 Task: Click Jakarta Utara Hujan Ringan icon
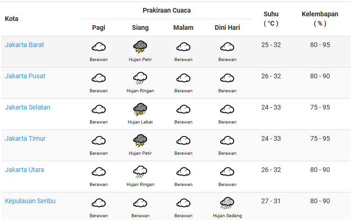coord(140,172)
